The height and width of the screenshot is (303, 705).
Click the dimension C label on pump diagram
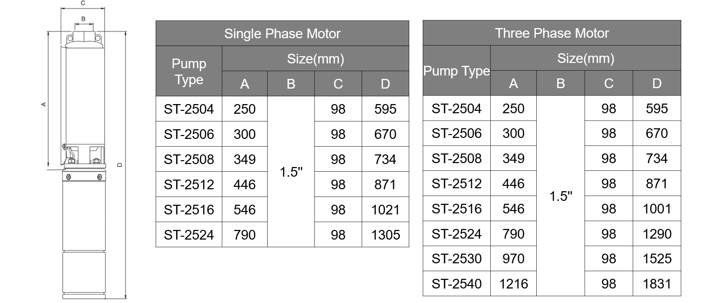[x=83, y=3]
